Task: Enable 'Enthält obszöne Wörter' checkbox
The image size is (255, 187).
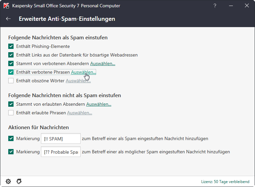Action: [x=11, y=81]
